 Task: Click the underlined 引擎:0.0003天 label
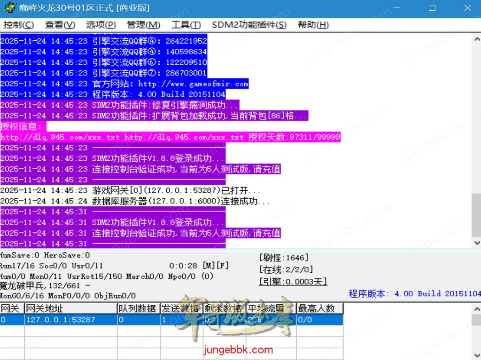point(293,281)
